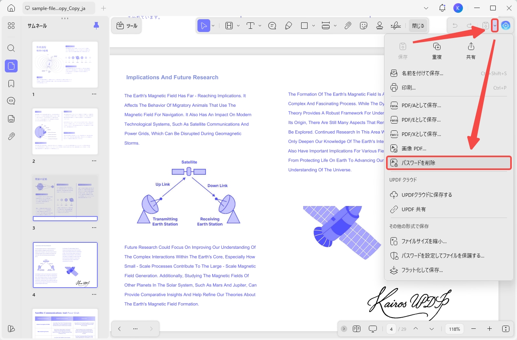517x340 pixels.
Task: Expand the save options dropdown arrow
Action: tap(495, 26)
